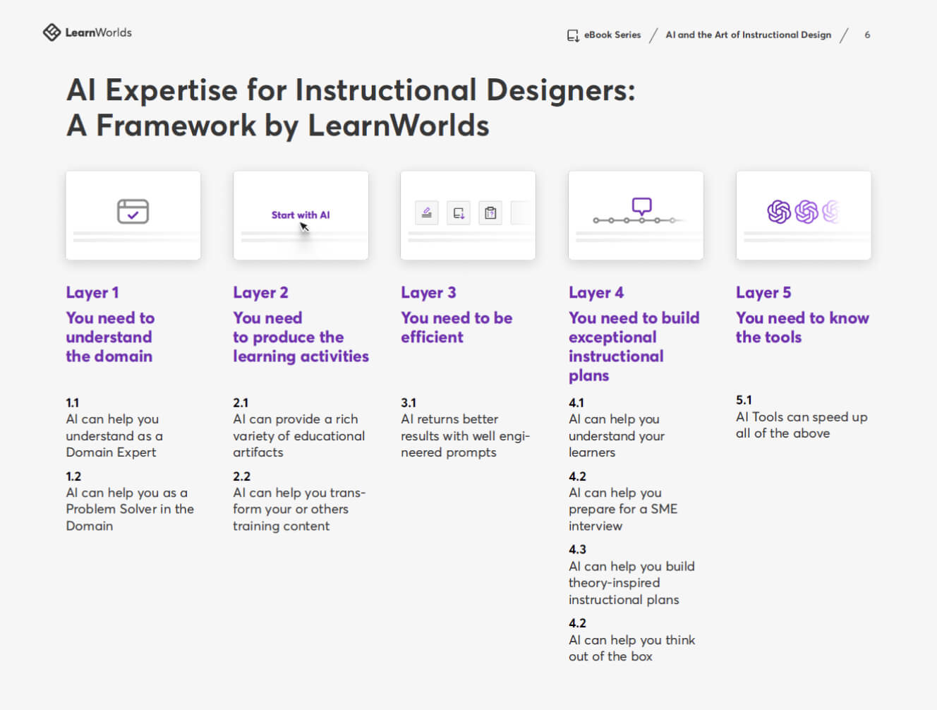Click the first dark purple OpenAI logo
The height and width of the screenshot is (710, 937).
779,212
